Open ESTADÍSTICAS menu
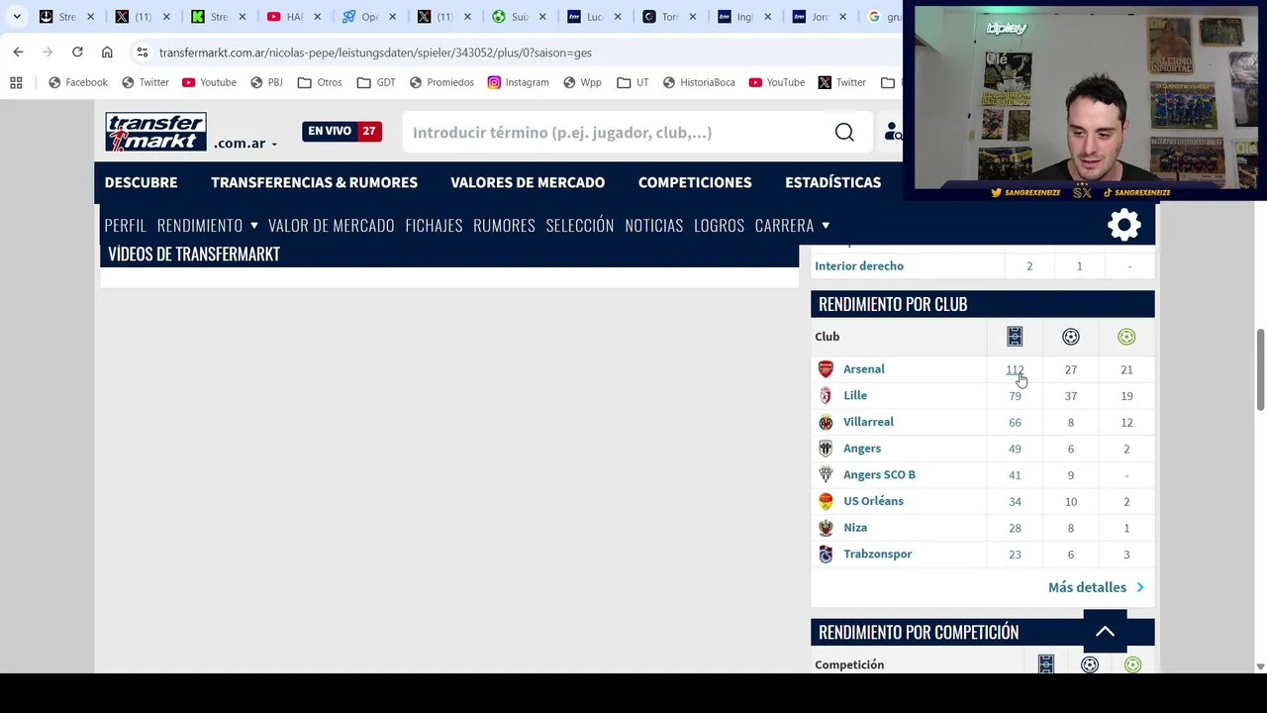The height and width of the screenshot is (713, 1267). (x=832, y=182)
